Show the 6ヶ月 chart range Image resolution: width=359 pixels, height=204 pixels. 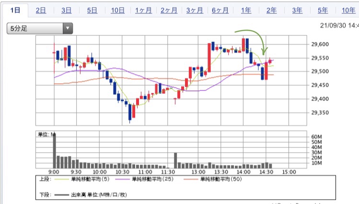pos(220,10)
